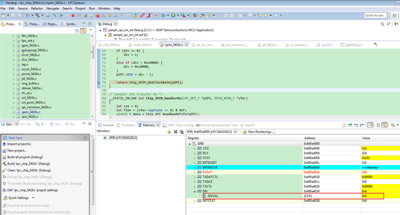Add a new memory monitor
Screen dimensions: 400x215
pos(169,131)
